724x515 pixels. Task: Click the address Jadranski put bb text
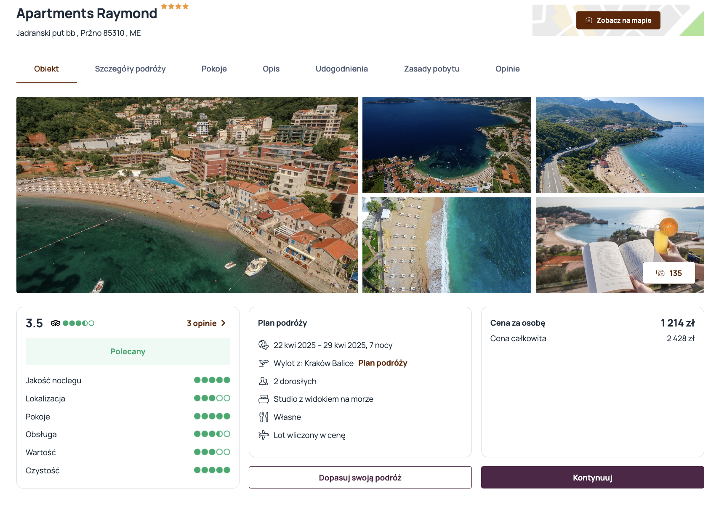[x=79, y=33]
